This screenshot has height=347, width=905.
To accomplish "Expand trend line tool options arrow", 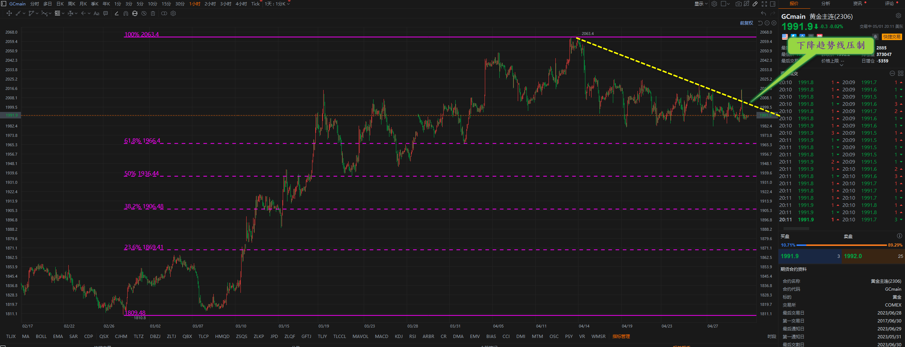I will point(24,13).
